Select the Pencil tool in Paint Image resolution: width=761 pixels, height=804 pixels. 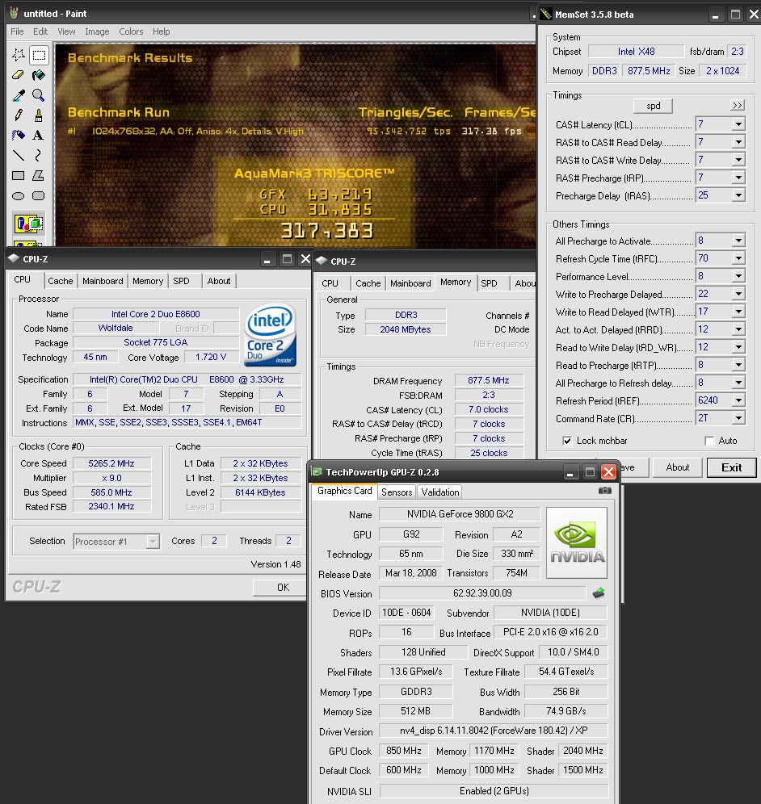(19, 115)
